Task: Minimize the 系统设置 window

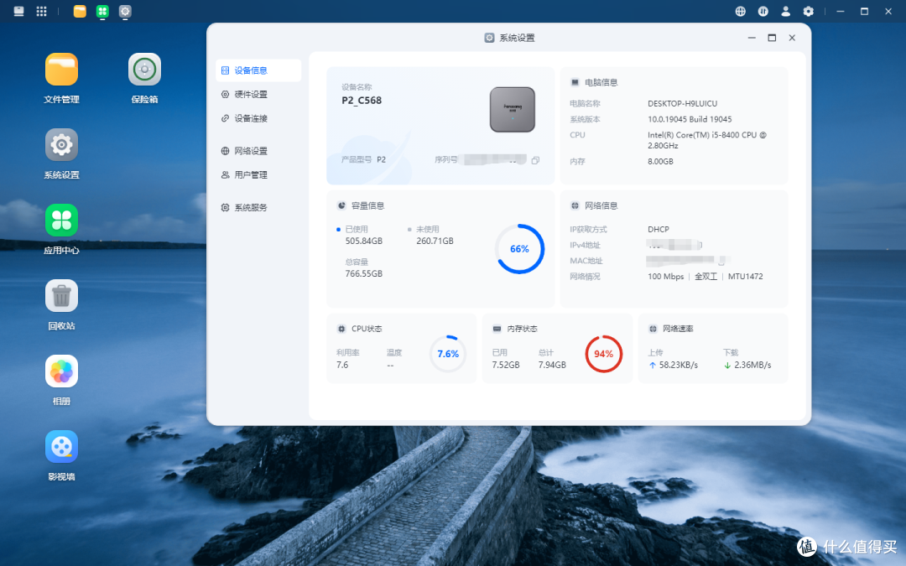Action: pos(751,38)
